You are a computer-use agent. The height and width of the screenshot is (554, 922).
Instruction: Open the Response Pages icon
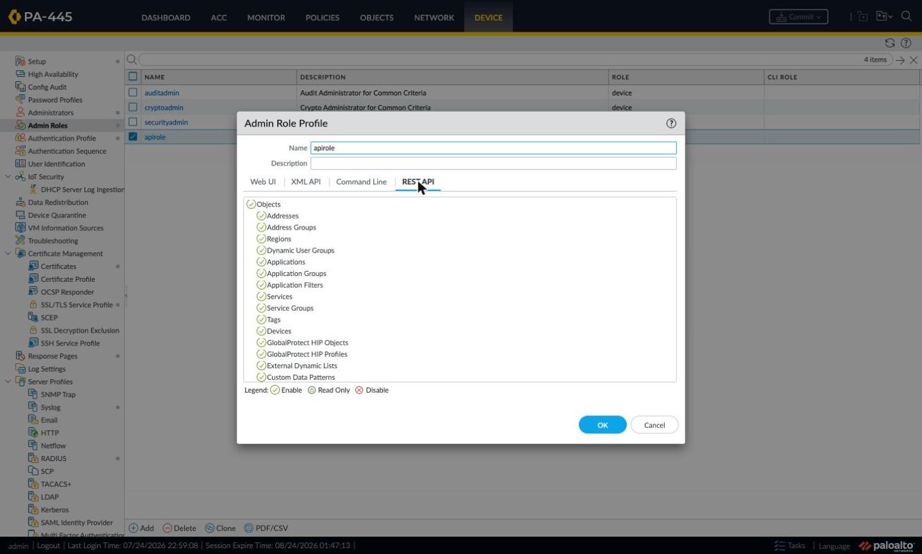[x=21, y=356]
